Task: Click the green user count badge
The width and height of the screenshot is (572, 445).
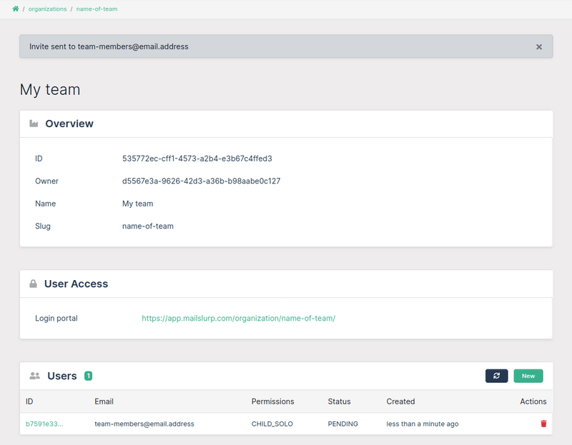Action: click(x=88, y=376)
